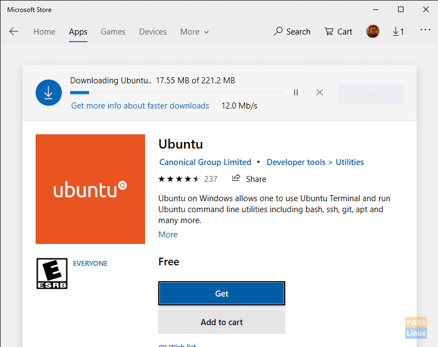Go to the Home tab

click(x=44, y=32)
